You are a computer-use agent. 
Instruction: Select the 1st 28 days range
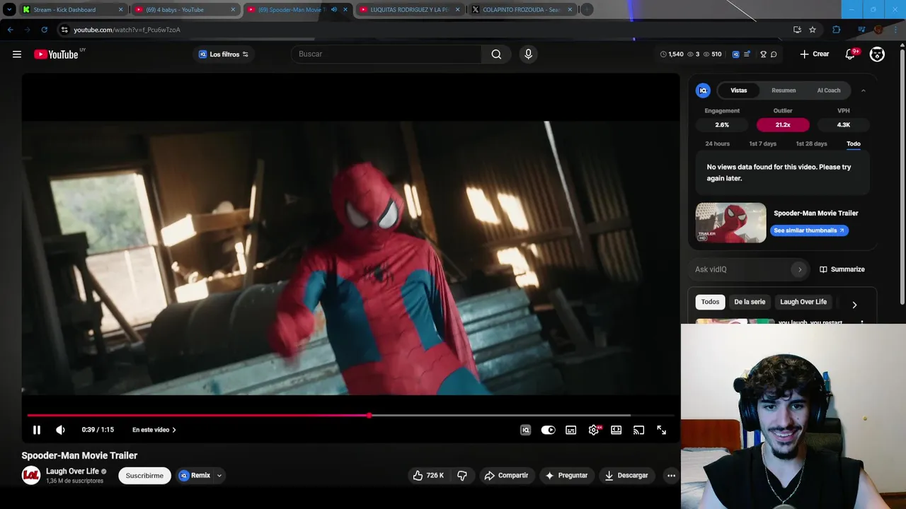(x=811, y=144)
